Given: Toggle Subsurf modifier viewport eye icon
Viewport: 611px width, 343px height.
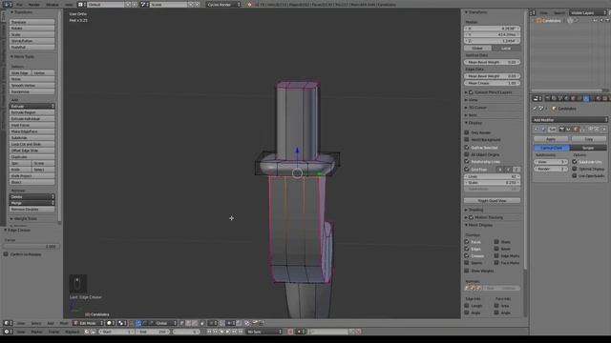Looking at the screenshot, I should 569,130.
